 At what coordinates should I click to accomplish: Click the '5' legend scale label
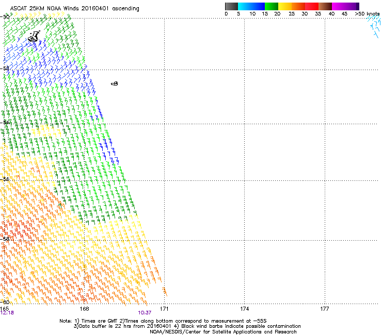pyautogui.click(x=238, y=14)
